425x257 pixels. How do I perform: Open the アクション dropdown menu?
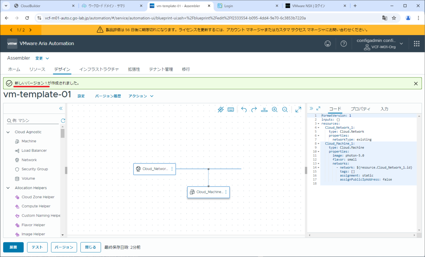[x=141, y=96]
